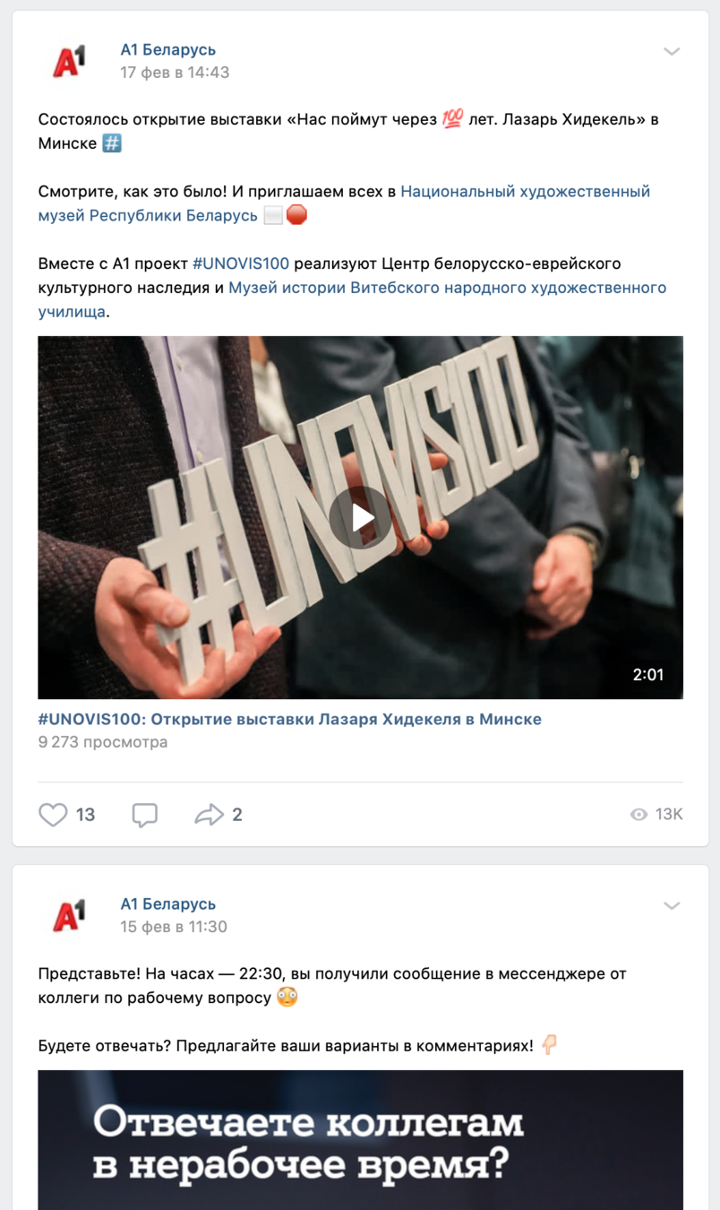720x1210 pixels.
Task: Click the share count 2
Action: [237, 814]
